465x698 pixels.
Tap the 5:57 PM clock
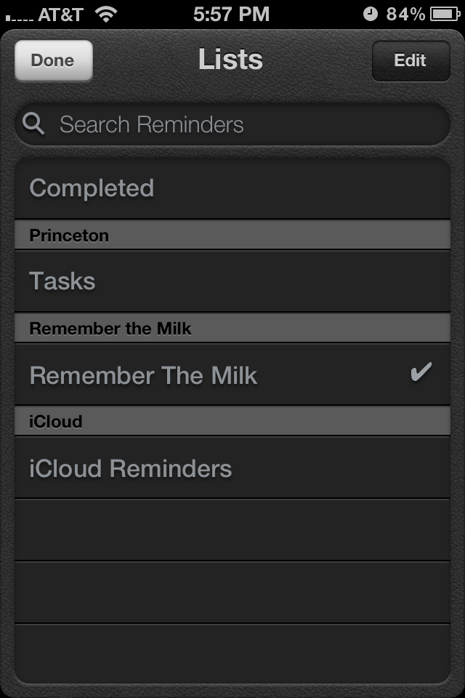pyautogui.click(x=231, y=15)
